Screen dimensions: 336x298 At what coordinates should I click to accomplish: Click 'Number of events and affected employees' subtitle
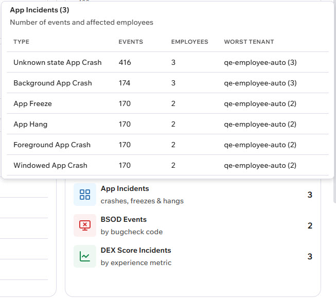pos(82,22)
